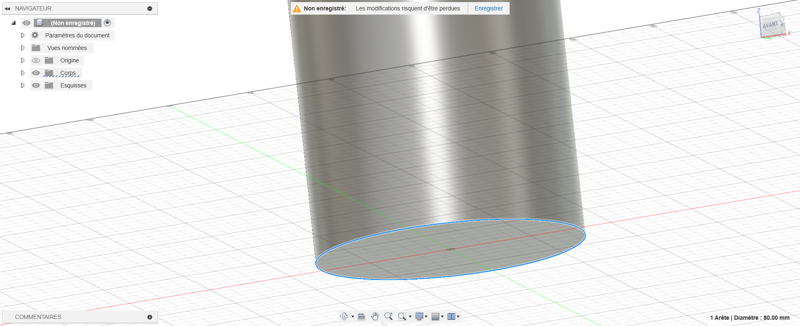Collapse the root (Non enregistré) tree node
The image size is (800, 326).
14,23
